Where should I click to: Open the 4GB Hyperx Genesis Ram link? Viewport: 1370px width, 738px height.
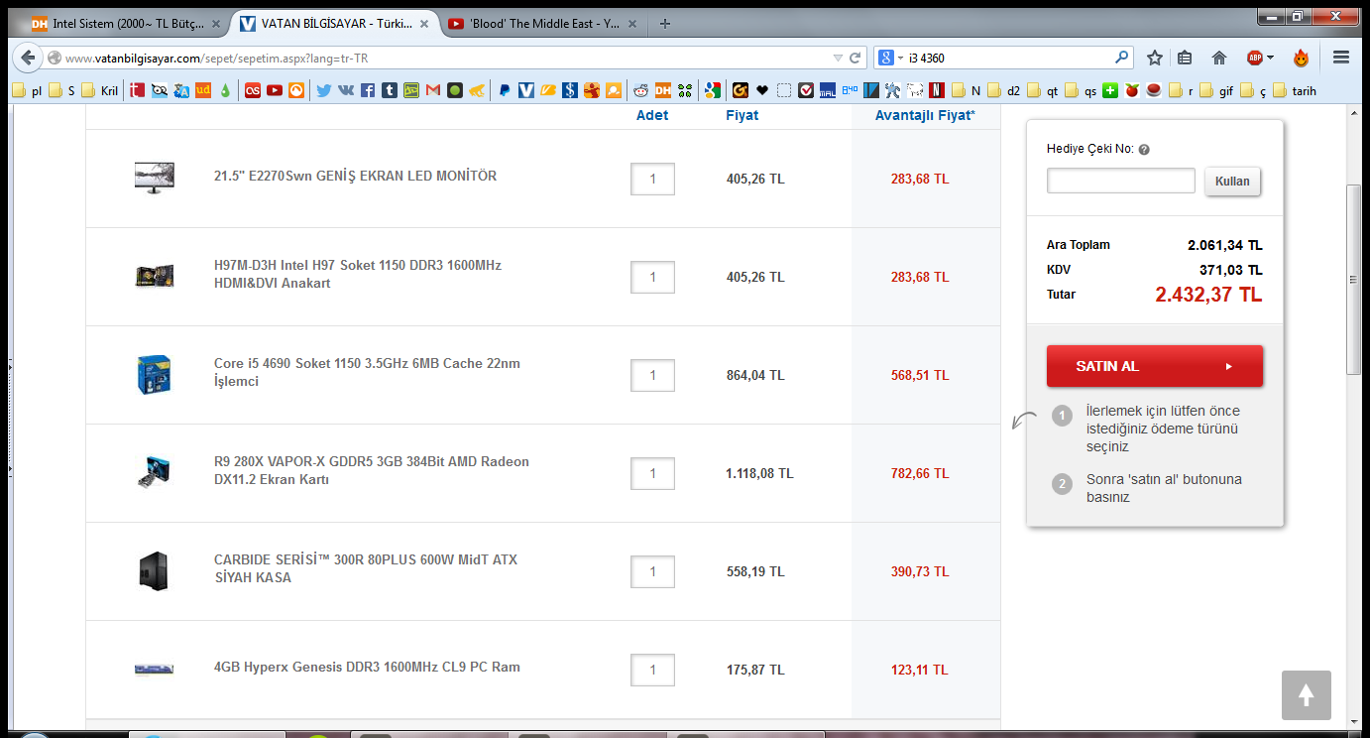367,667
